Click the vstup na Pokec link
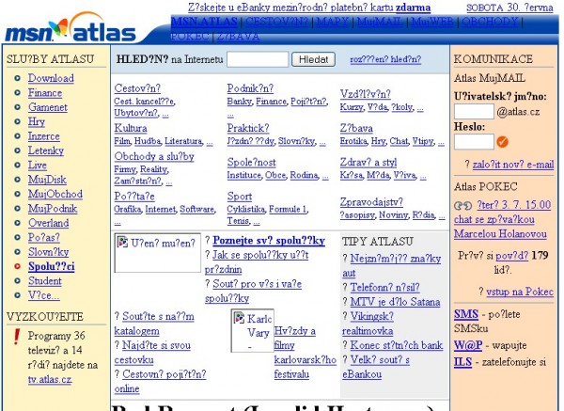This screenshot has height=411, width=564. [x=520, y=292]
